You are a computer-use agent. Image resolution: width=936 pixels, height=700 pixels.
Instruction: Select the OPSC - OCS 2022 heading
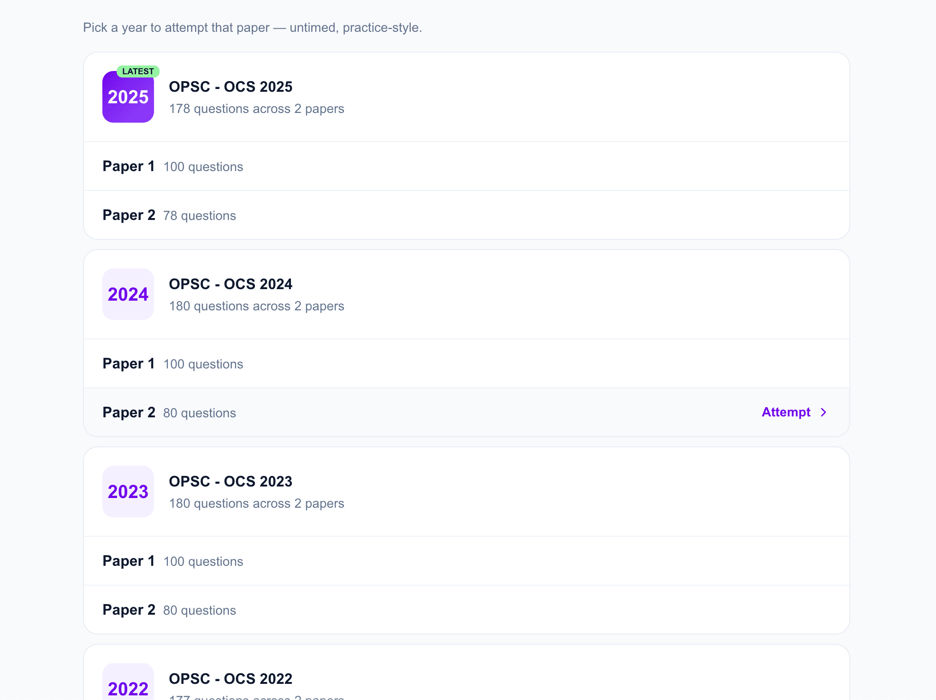coord(231,679)
